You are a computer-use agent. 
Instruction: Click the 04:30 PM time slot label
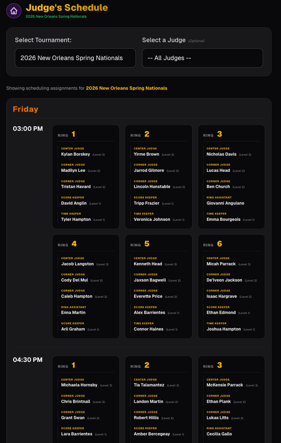click(x=28, y=360)
